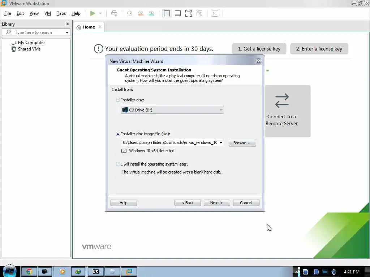Image resolution: width=370 pixels, height=277 pixels.
Task: Toggle the thumbnail bar view icon
Action: pos(178,13)
